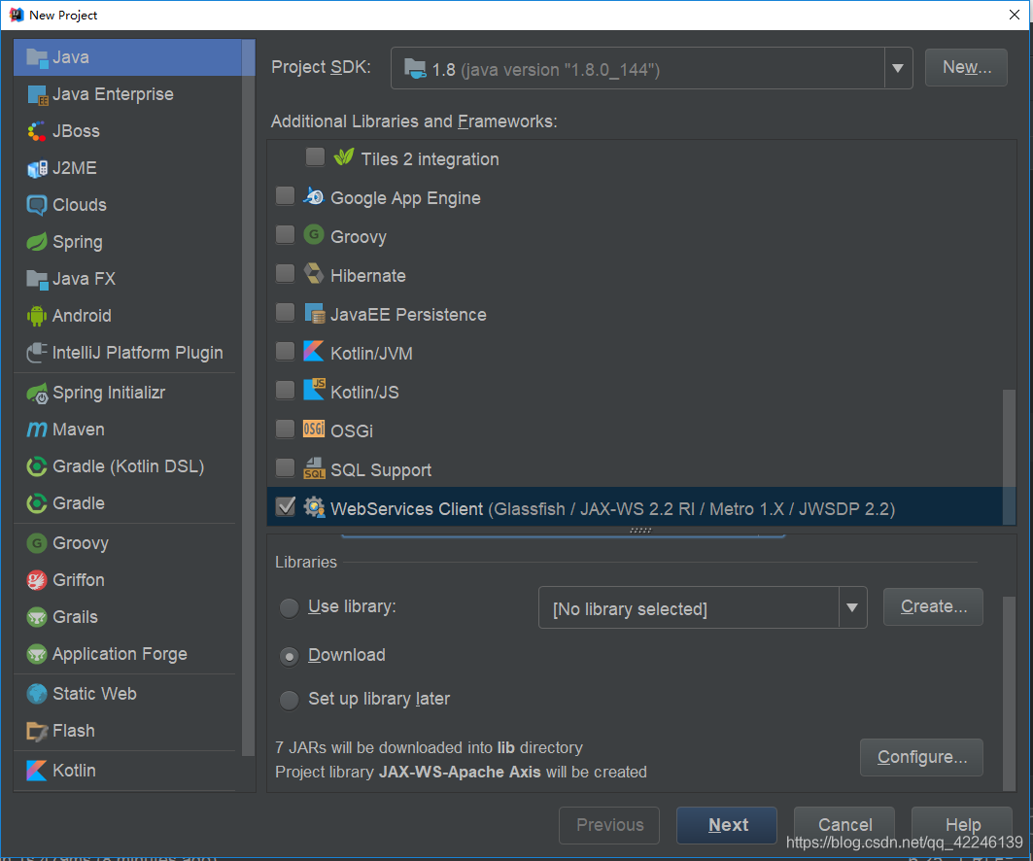Click the WebServices Client gear icon

(x=314, y=507)
